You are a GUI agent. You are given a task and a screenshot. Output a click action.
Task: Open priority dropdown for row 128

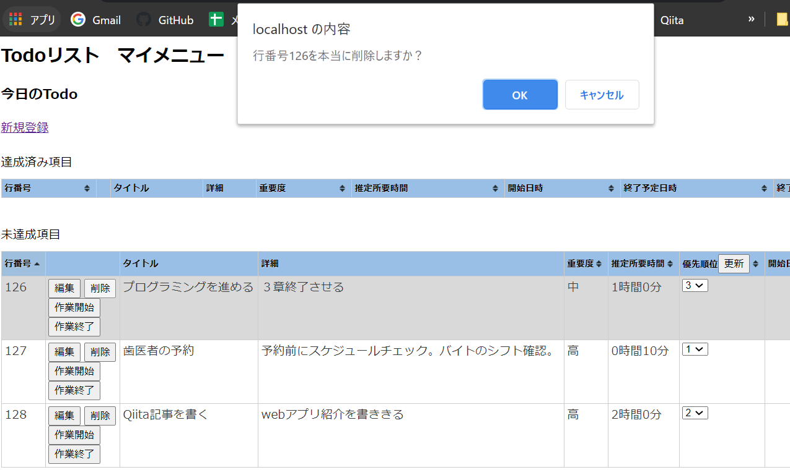click(695, 413)
